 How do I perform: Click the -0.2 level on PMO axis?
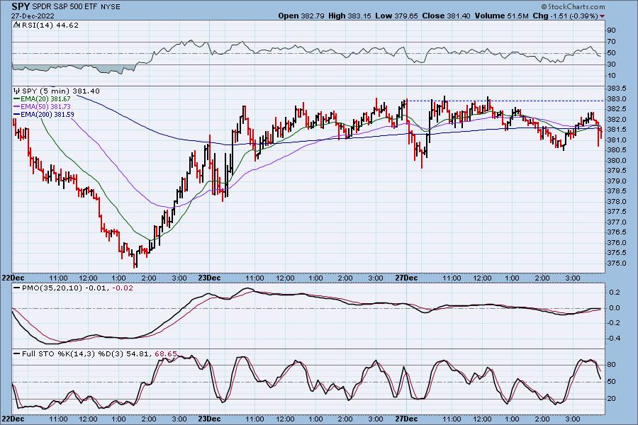pos(614,323)
